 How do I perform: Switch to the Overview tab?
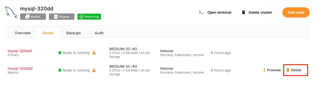point(23,33)
